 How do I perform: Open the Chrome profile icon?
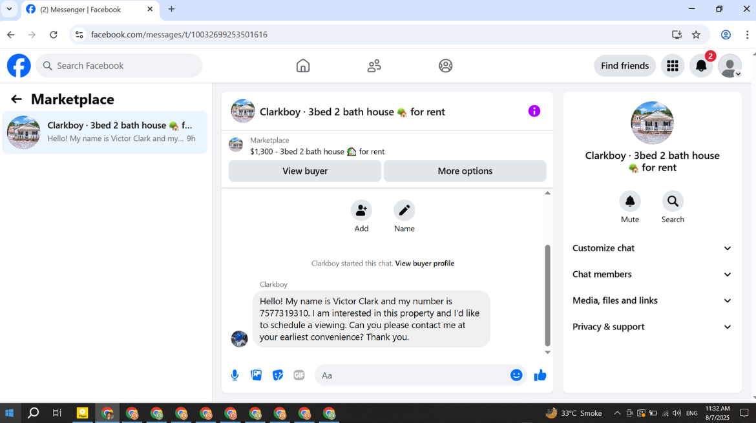726,35
